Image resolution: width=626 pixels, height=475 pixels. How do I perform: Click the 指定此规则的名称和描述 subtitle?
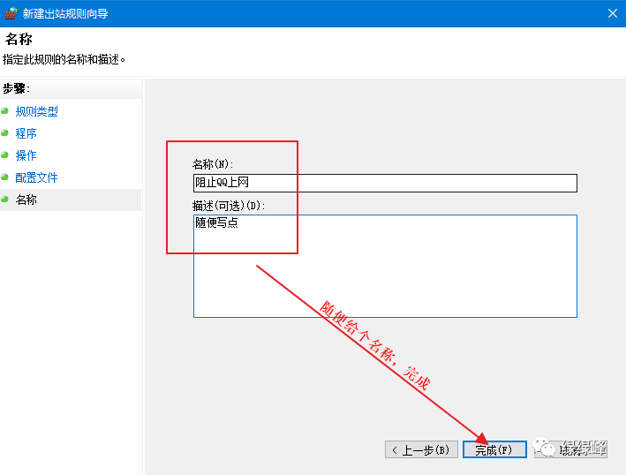click(64, 59)
